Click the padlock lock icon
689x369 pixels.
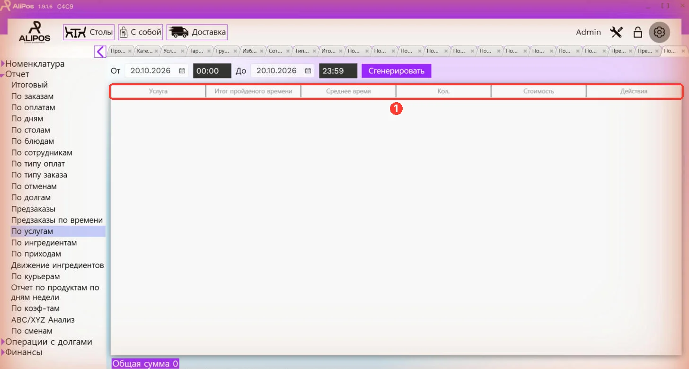pos(638,32)
